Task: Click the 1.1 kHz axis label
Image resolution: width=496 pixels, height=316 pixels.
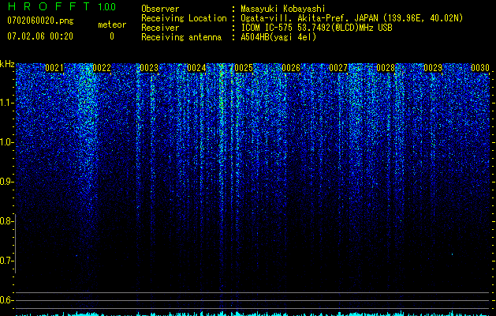Action: coord(7,103)
